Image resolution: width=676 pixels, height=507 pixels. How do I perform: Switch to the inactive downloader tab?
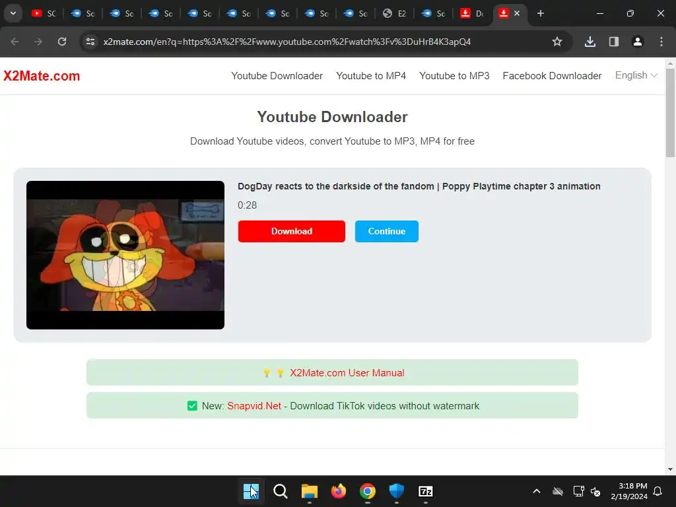tap(473, 13)
